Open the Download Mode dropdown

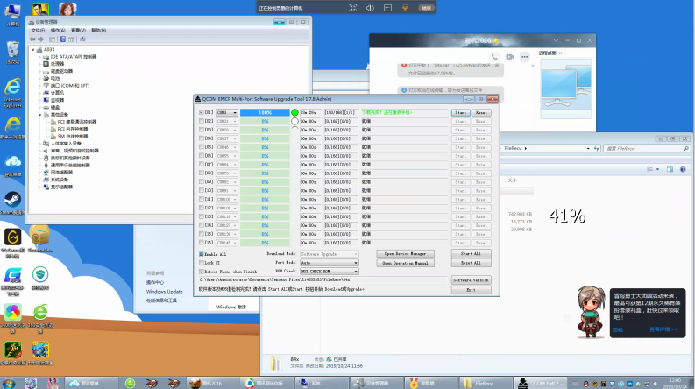329,254
